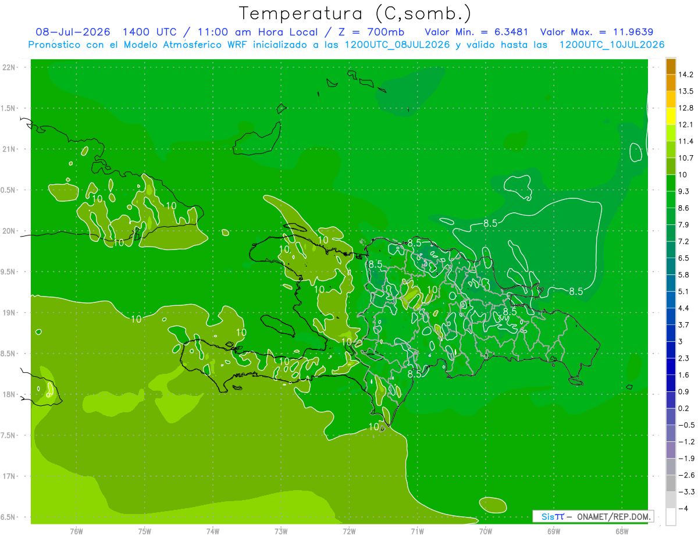Click the '-0.5' colorbar value label
The height and width of the screenshot is (539, 698).
pos(686,425)
